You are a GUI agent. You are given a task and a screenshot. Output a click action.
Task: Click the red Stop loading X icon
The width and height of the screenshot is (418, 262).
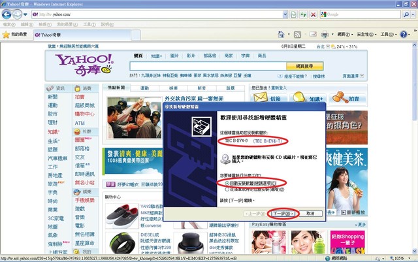point(313,14)
